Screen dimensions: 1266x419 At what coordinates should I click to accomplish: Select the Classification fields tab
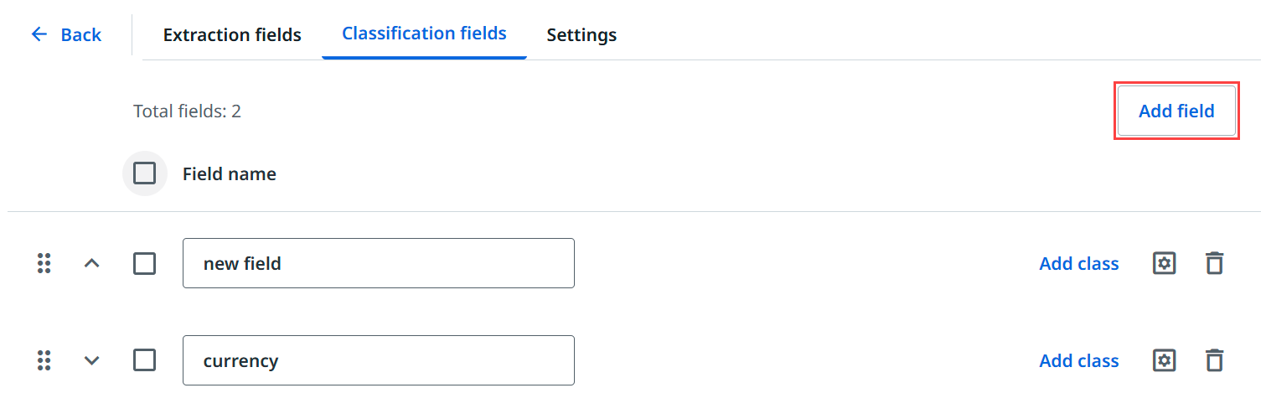[424, 34]
